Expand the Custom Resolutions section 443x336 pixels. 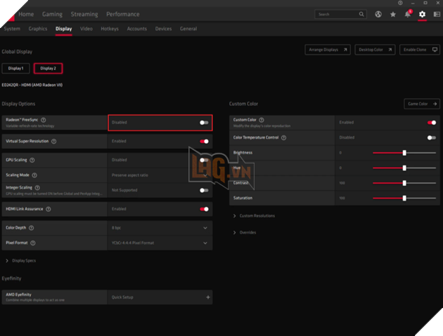tap(257, 216)
